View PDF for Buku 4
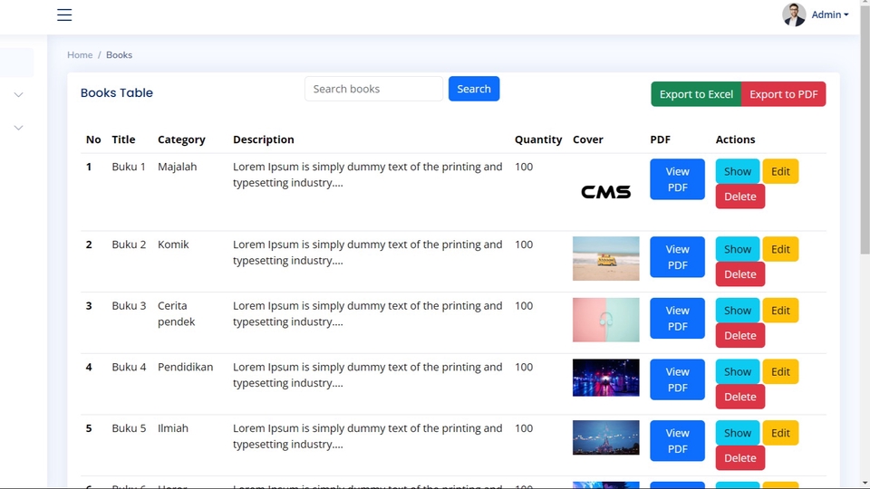 tap(678, 379)
